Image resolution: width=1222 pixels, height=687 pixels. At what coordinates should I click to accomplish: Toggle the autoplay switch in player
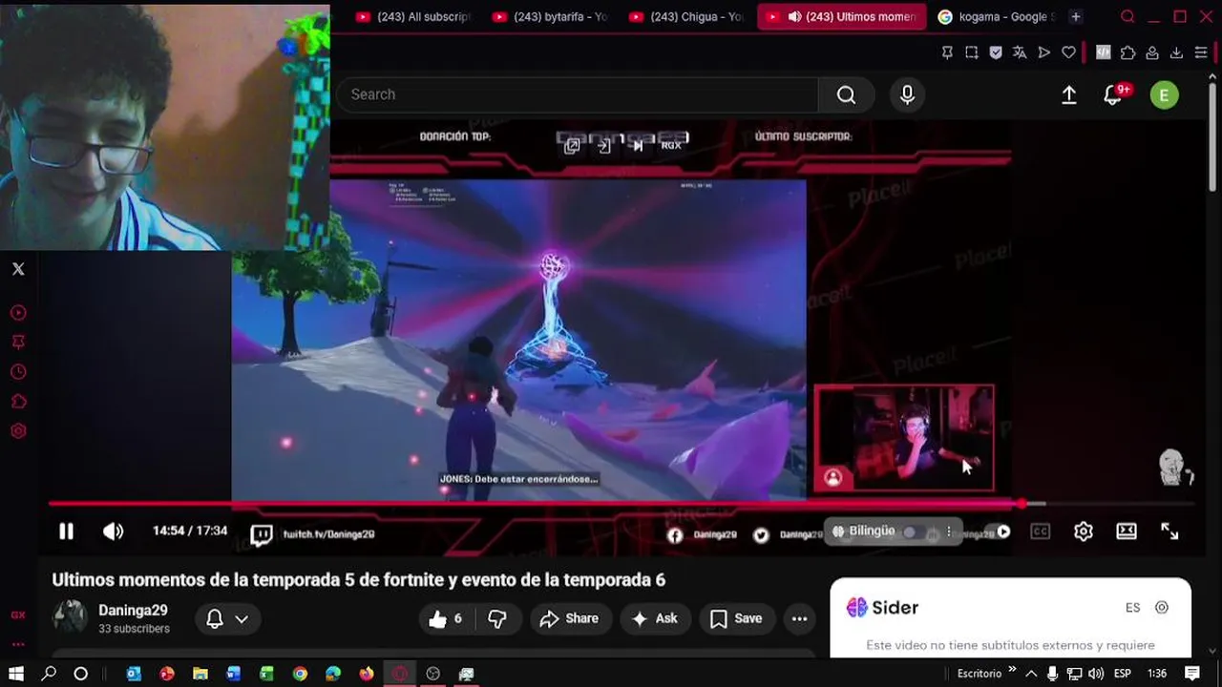tap(1000, 532)
